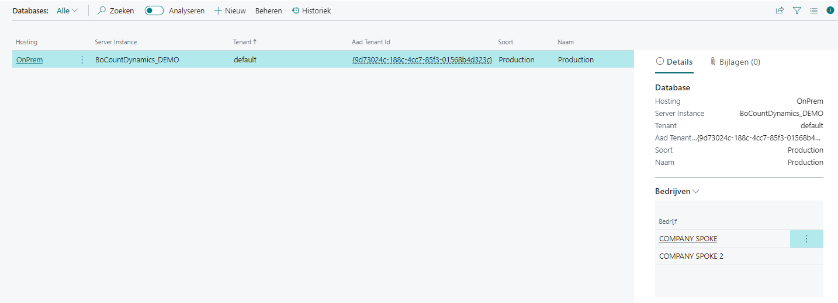Toggle the information FactBox icon
Screen dimensions: 838x303
coord(830,10)
